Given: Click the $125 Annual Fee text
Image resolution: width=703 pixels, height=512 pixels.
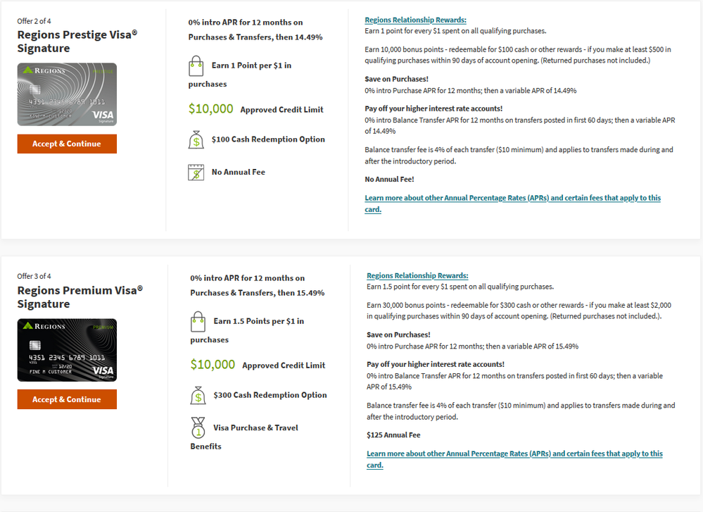Looking at the screenshot, I should point(393,435).
